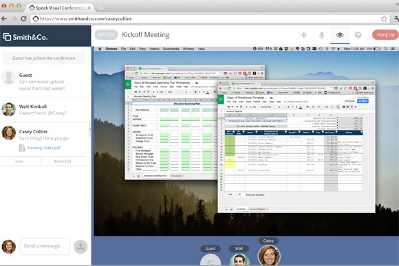Viewport: 399px width, 266px height.
Task: Bookmark page with the star icon
Action: click(384, 19)
